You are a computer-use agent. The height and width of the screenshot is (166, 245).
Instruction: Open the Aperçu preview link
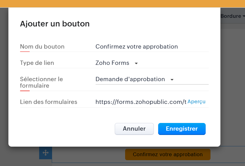point(196,102)
